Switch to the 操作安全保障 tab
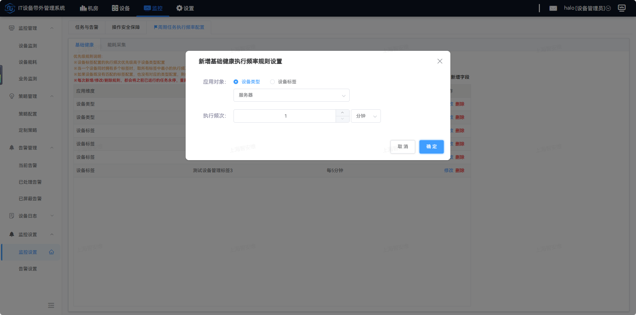 click(126, 27)
